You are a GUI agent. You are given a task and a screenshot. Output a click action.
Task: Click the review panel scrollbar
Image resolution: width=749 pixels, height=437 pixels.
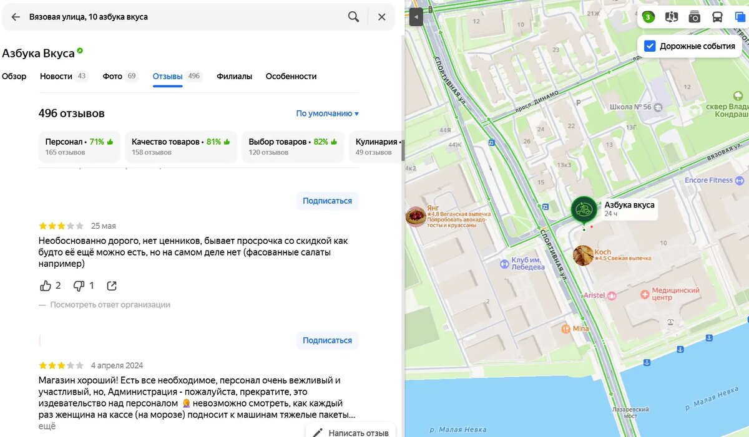(x=403, y=151)
